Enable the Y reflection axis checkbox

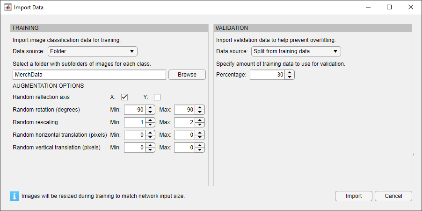(x=157, y=97)
